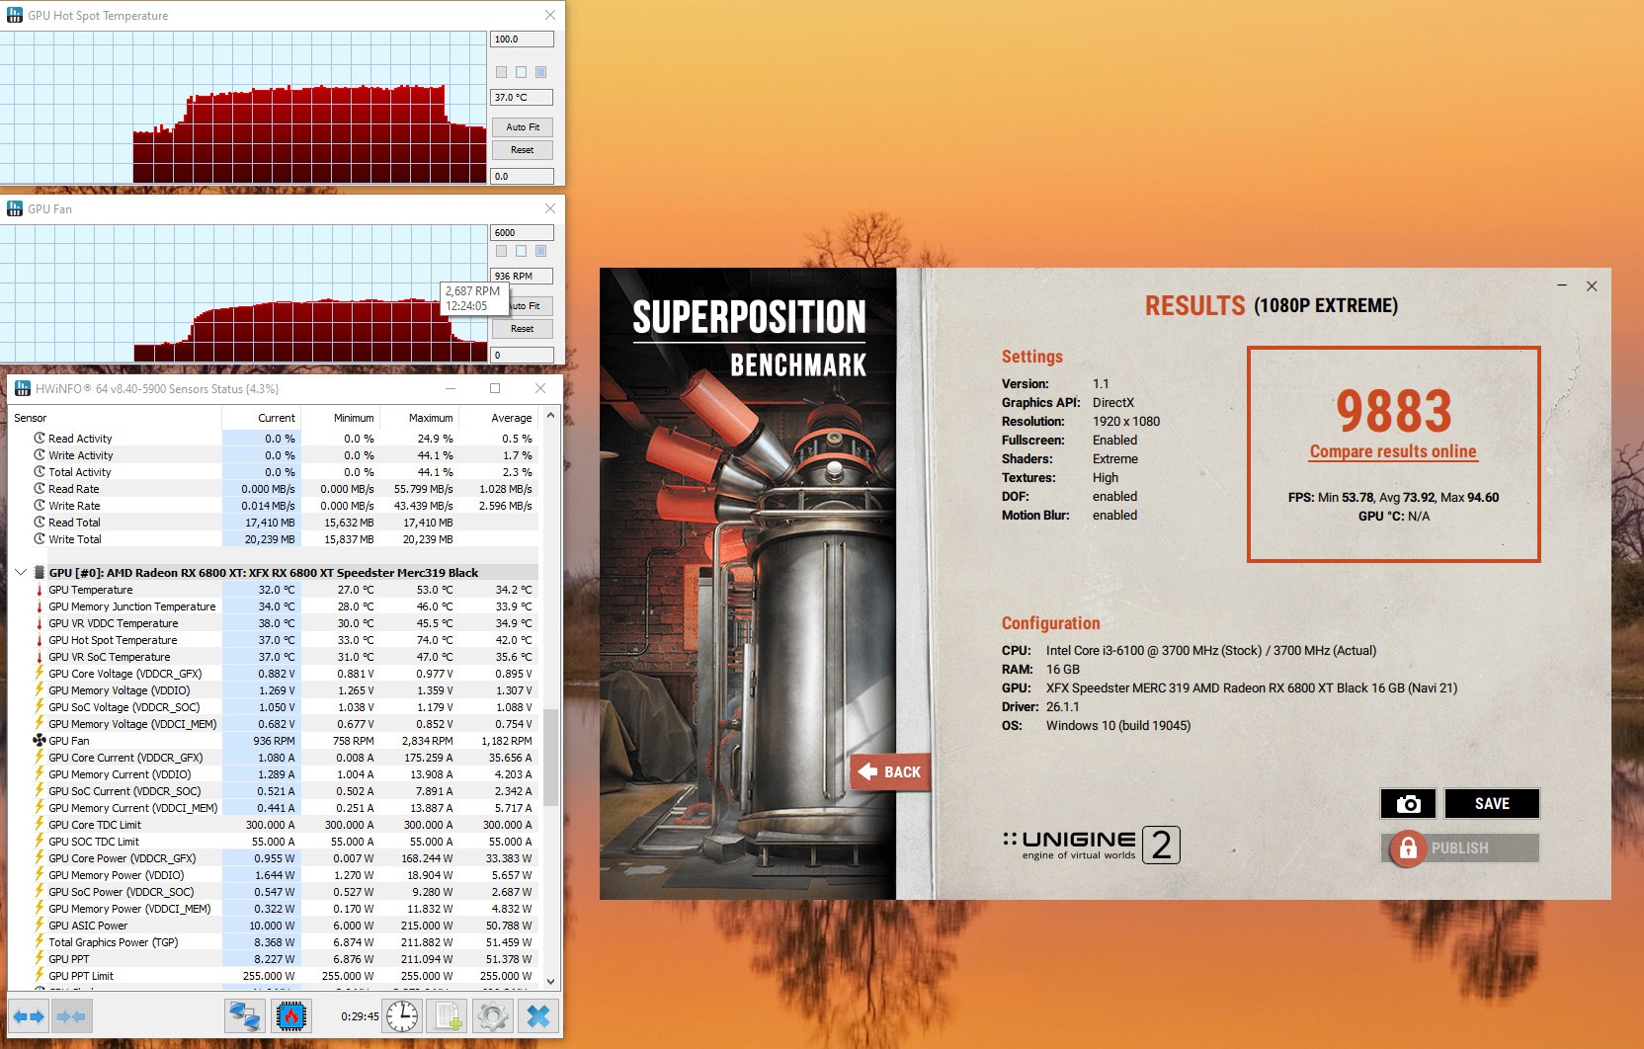Click the Maximum column header

coord(419,418)
